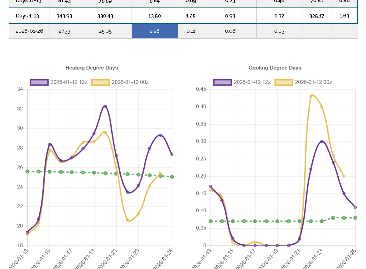
Task: Click the 330.43 cell in the table
Action: (x=105, y=16)
